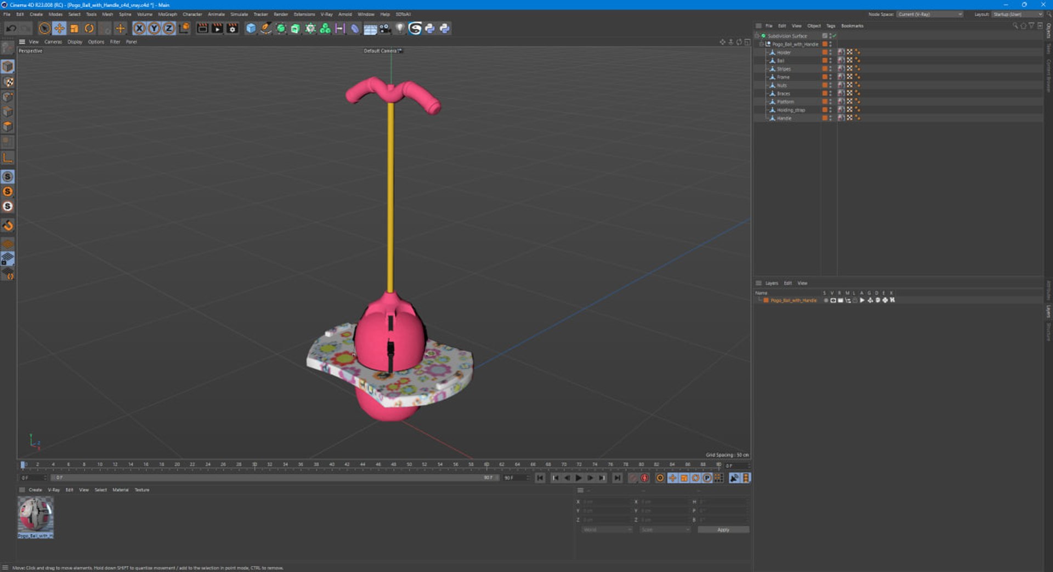Open Render to Picture Viewer clapperboard icon

tap(217, 29)
